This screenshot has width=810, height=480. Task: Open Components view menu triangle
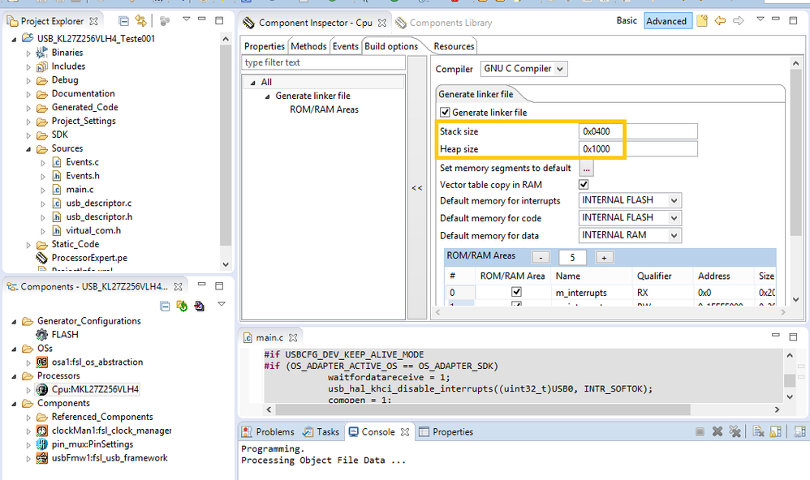coord(221,304)
